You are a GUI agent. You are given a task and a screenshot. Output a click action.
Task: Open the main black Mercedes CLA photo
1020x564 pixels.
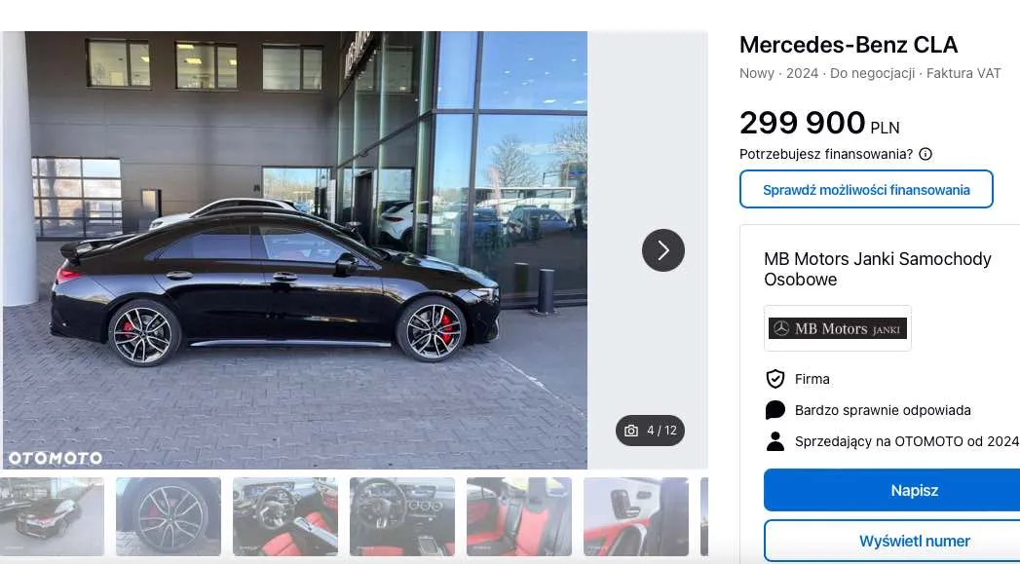click(x=294, y=249)
